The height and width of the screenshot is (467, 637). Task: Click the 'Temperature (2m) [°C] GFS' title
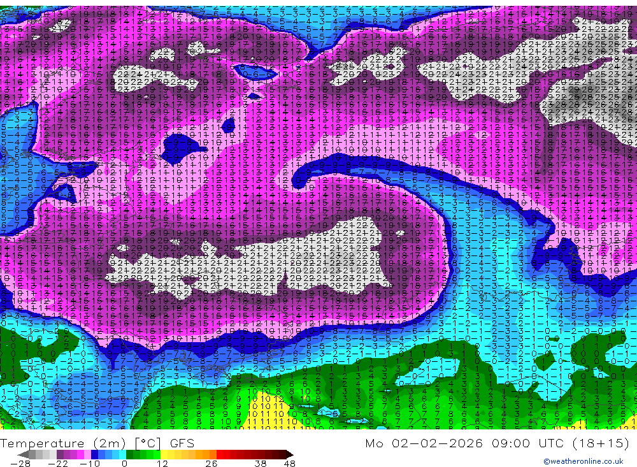tap(97, 443)
